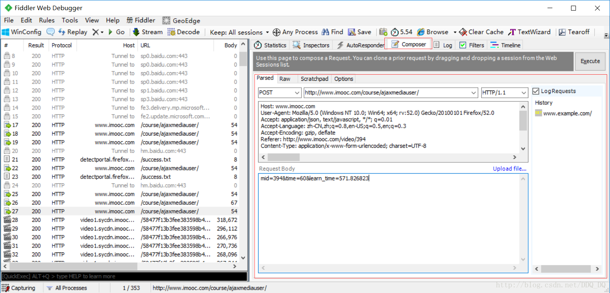Click the WinConfig toolbar icon
The image size is (610, 293).
(x=22, y=32)
